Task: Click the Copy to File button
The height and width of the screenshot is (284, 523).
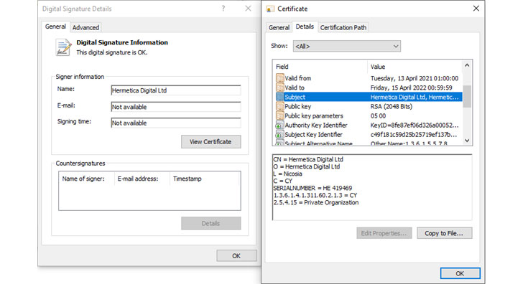Action: pos(444,233)
